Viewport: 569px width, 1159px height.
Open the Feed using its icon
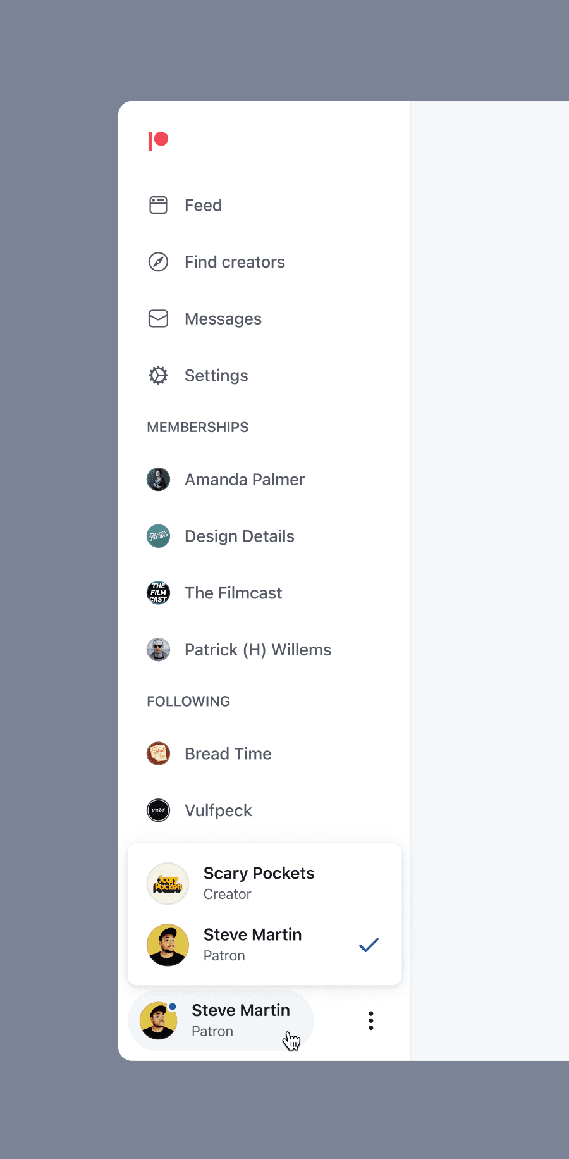point(158,205)
